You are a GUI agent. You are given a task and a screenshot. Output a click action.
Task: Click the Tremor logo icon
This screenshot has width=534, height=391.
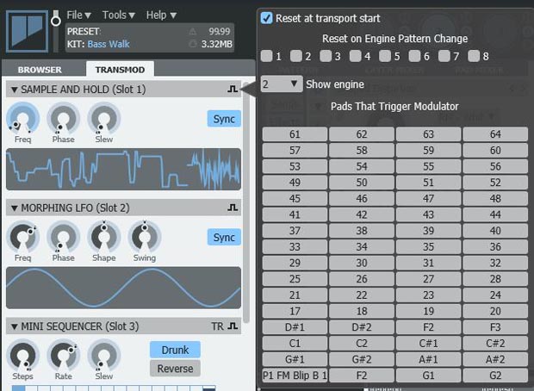tap(27, 30)
